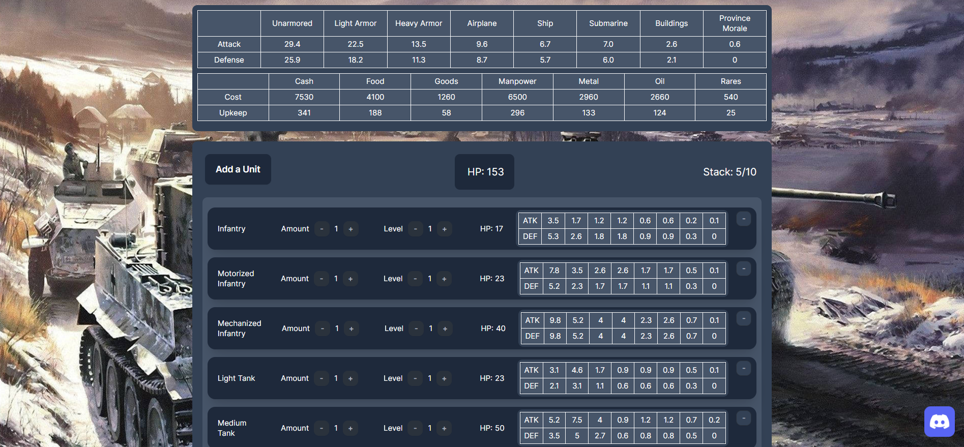Increase Medium Tank amount
This screenshot has height=447, width=964.
(350, 429)
